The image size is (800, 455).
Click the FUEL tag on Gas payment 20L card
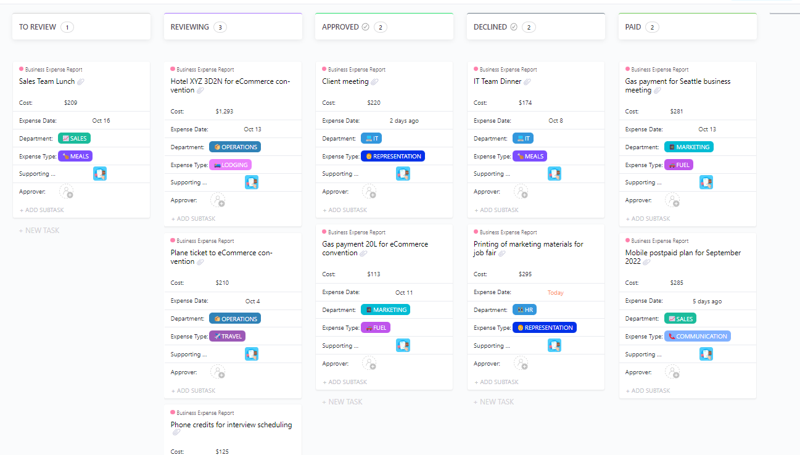(376, 327)
